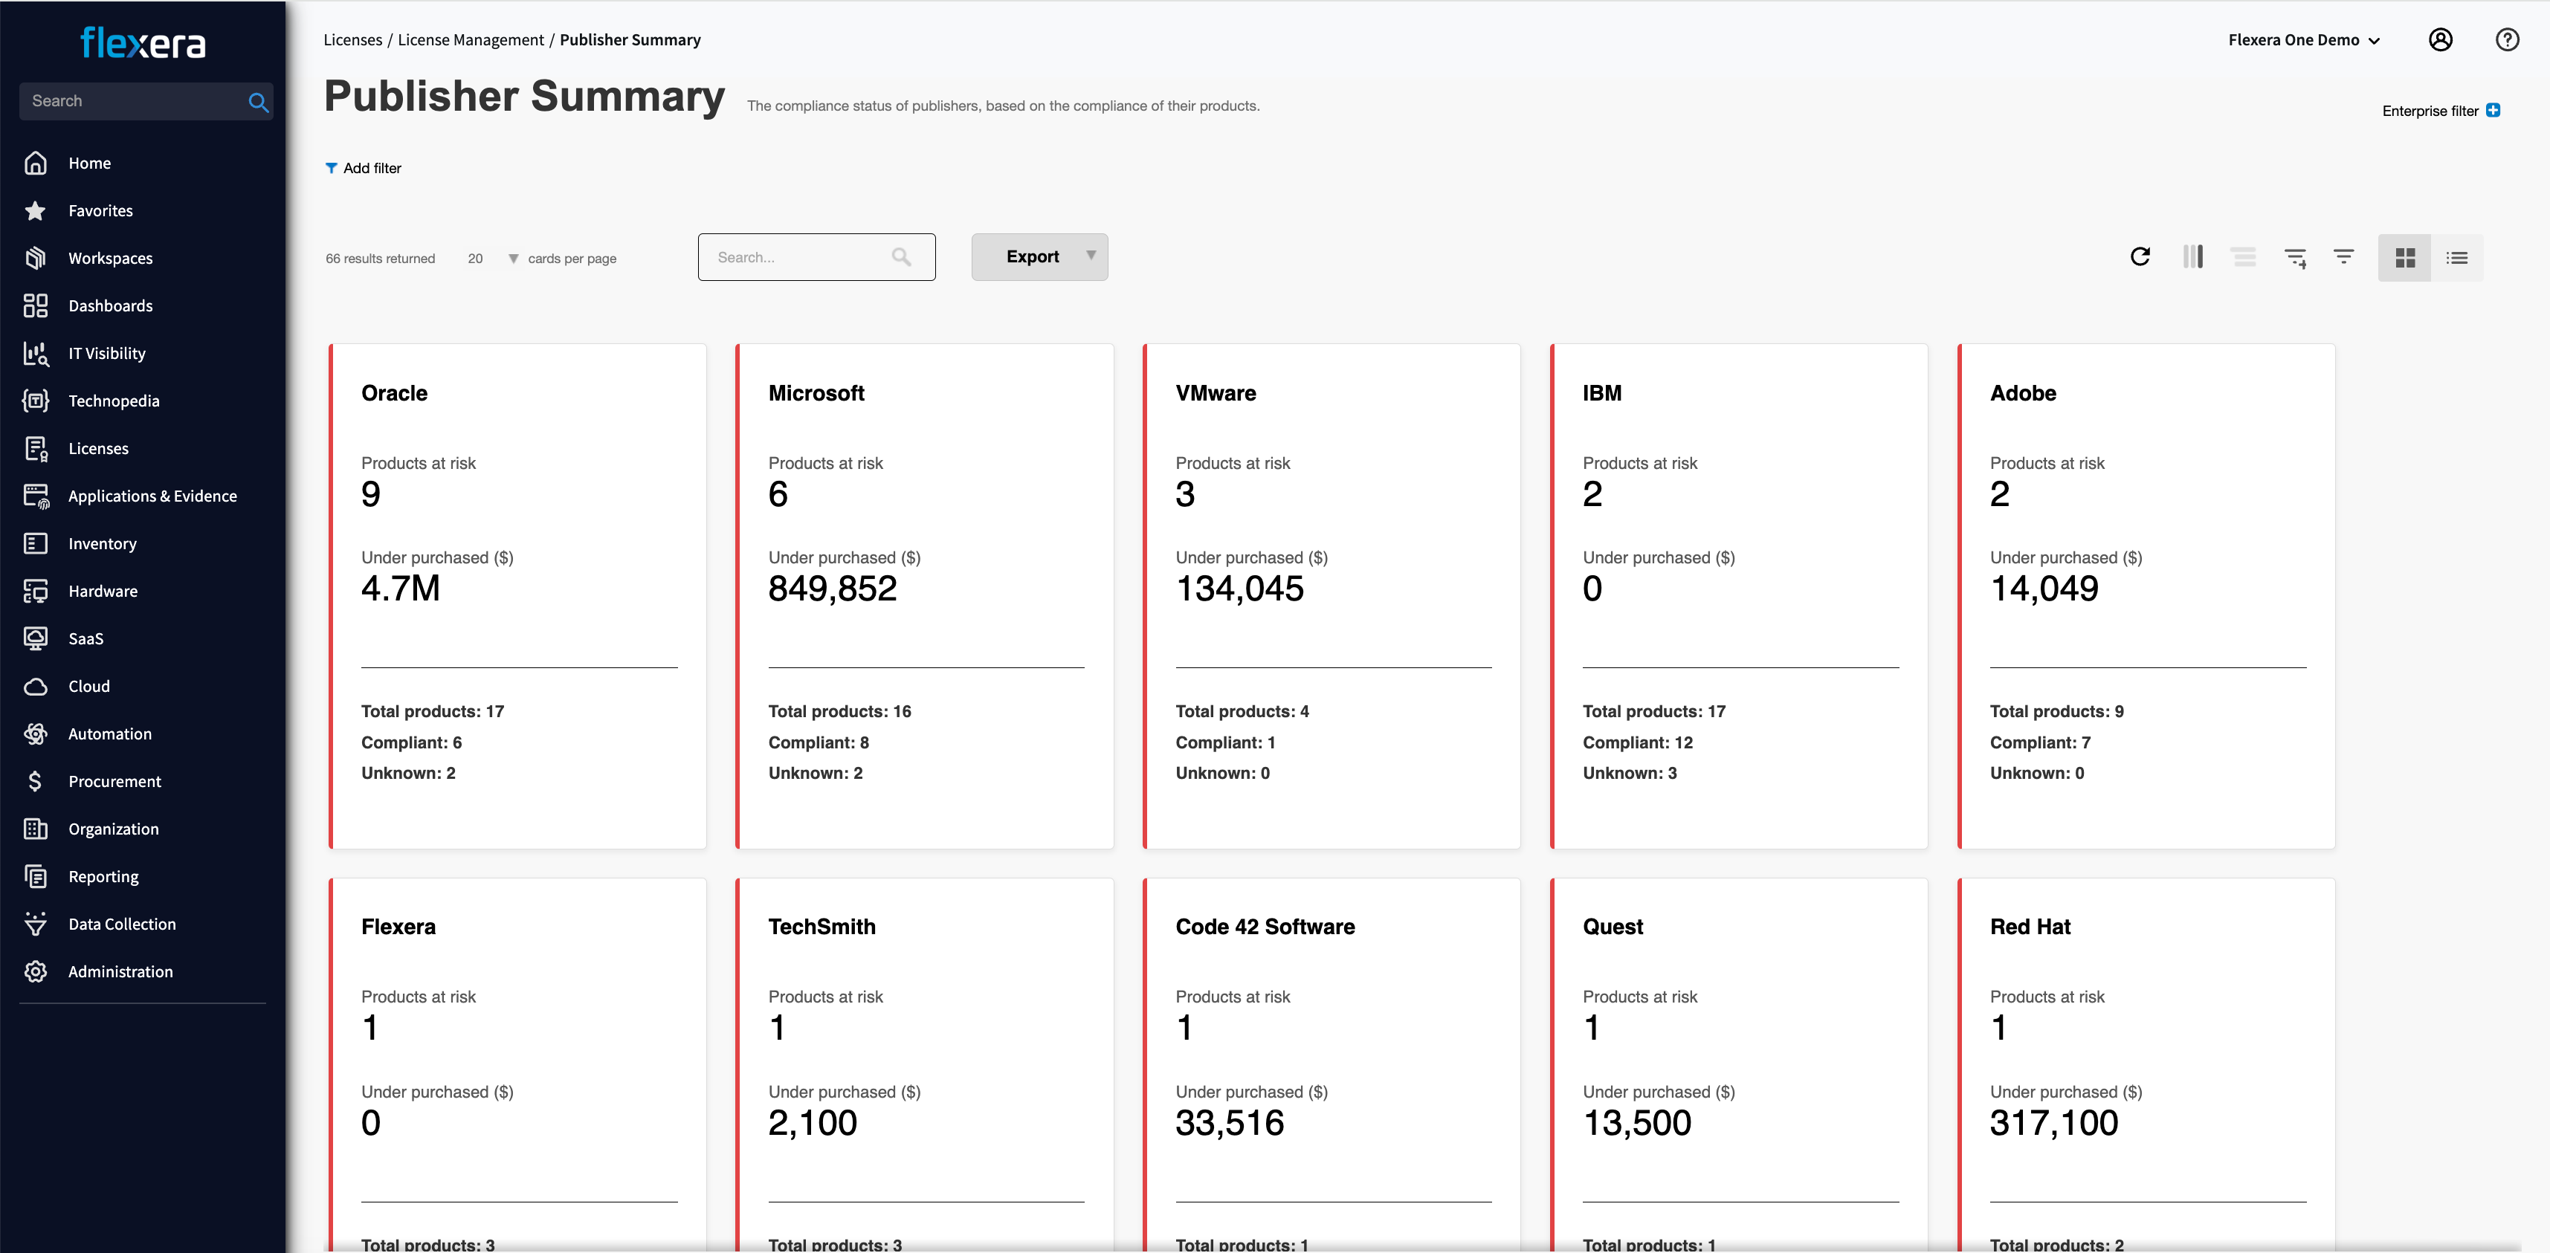Click the simple filter funnel icon
Screen dimensions: 2550x1253
coord(2343,256)
